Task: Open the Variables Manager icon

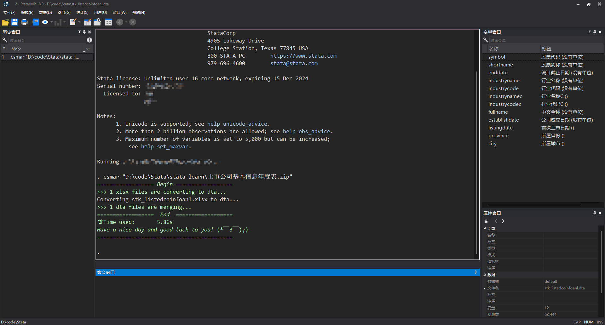Action: 108,22
